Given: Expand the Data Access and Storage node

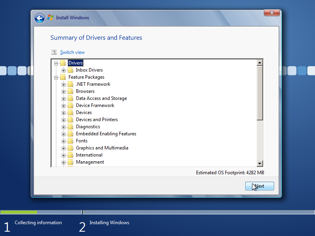Looking at the screenshot, I should (x=64, y=98).
